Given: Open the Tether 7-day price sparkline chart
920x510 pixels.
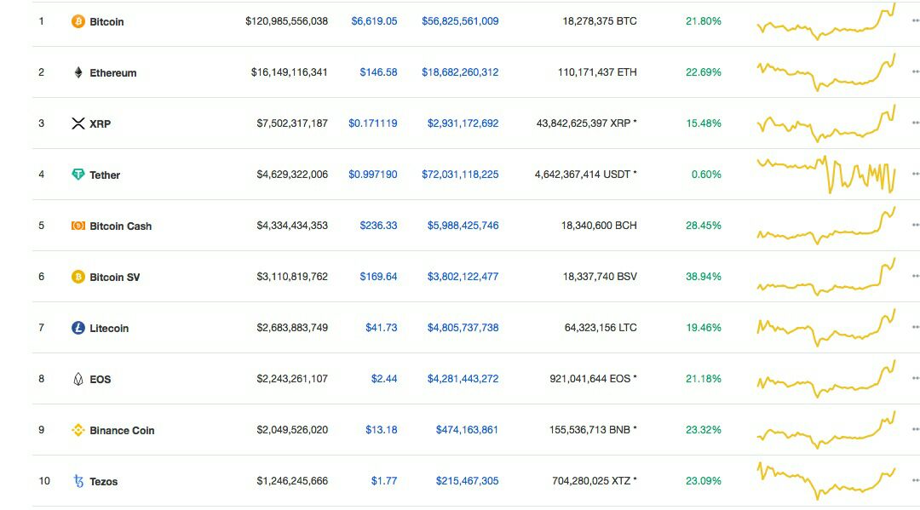Looking at the screenshot, I should tap(826, 174).
